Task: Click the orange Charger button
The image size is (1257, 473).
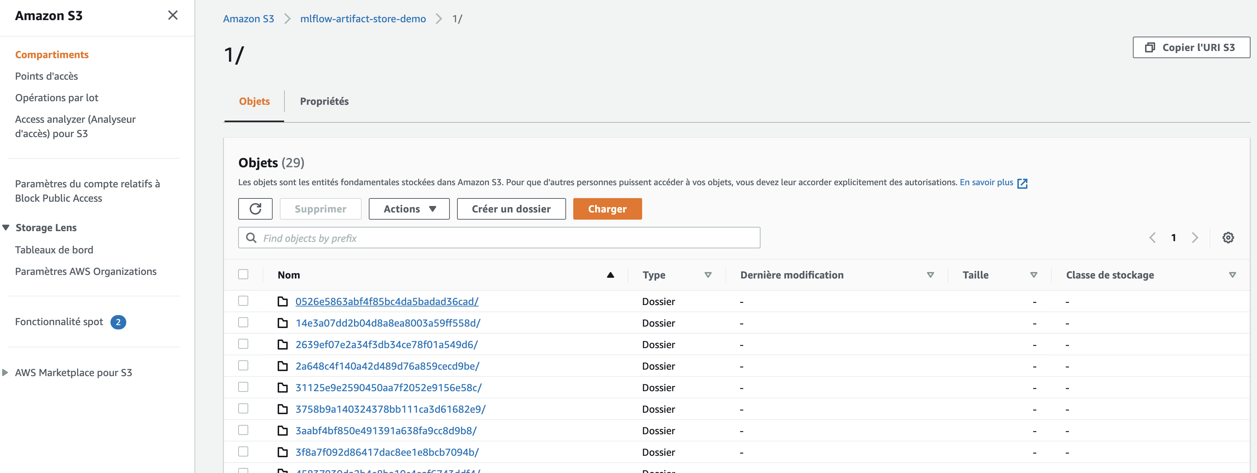Action: point(607,209)
